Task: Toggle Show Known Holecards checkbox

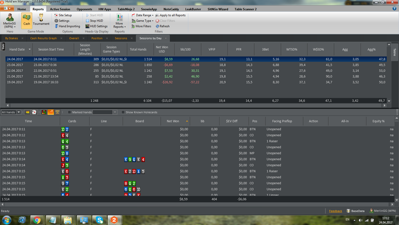Action: 123,112
